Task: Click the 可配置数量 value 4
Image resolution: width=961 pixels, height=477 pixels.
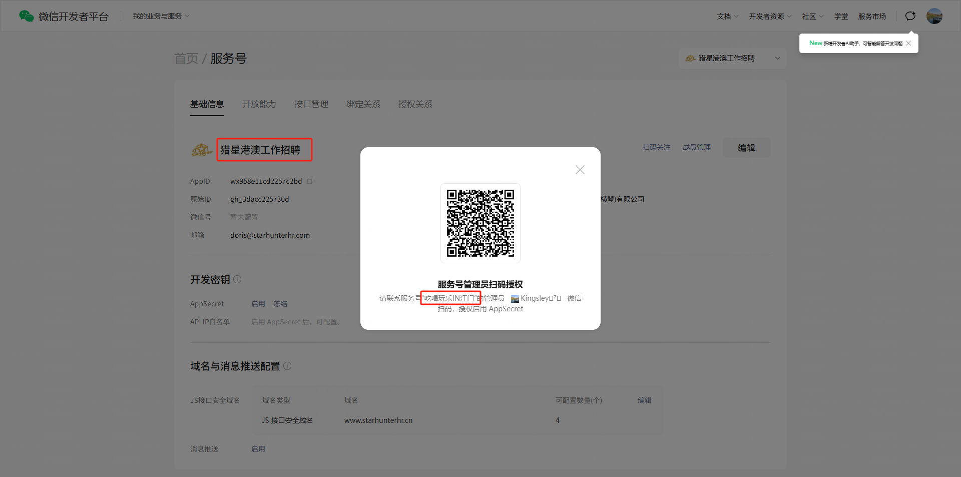Action: (558, 420)
